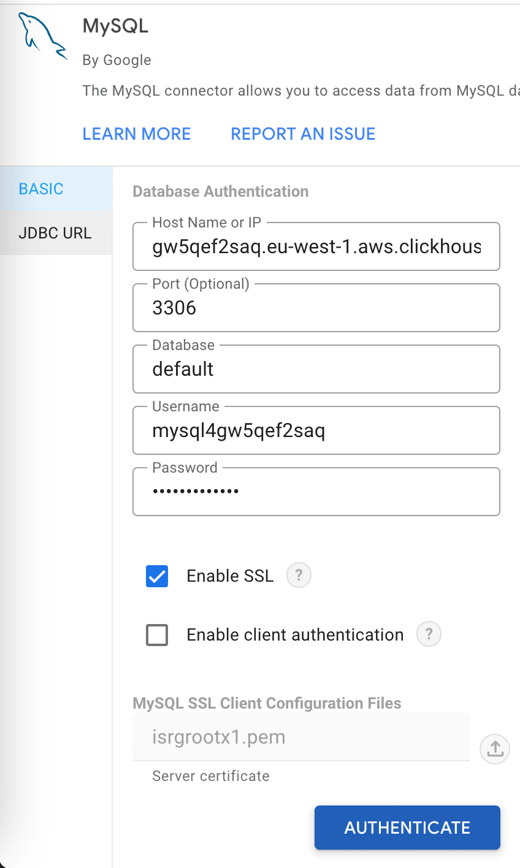Viewport: 520px width, 868px height.
Task: Focus the Password field
Action: click(316, 492)
